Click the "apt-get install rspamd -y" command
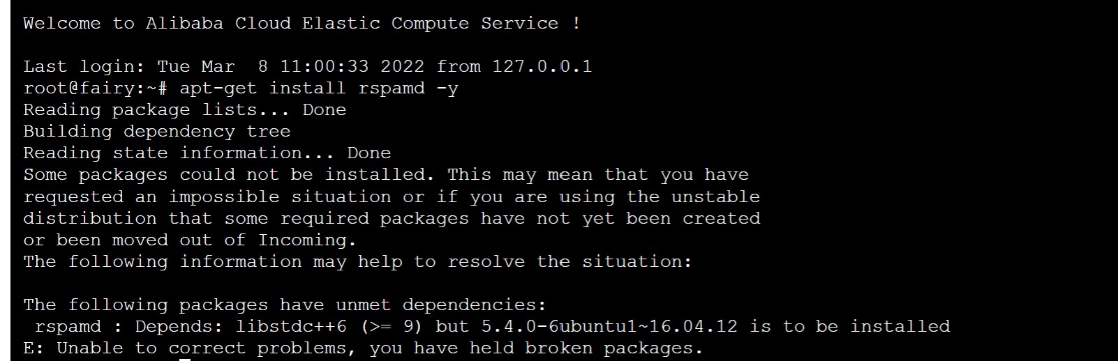The width and height of the screenshot is (1118, 361). click(318, 89)
